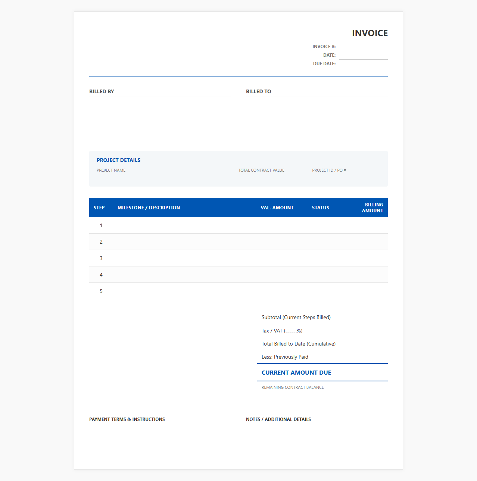Click the 'Tax / VAT' percentage line

tap(282, 331)
